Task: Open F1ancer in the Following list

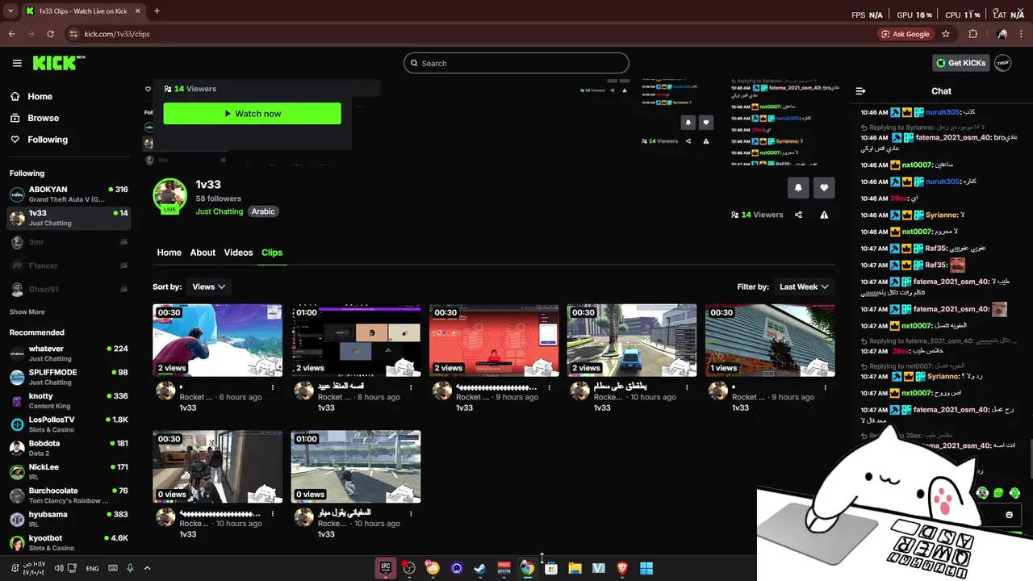Action: pyautogui.click(x=69, y=265)
